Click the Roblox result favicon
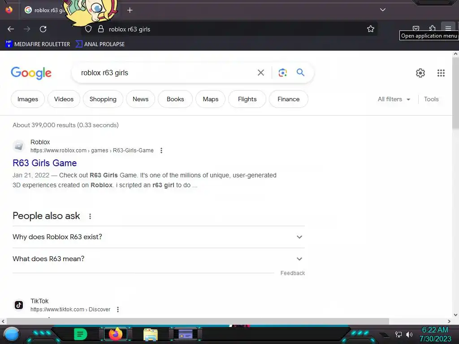Image resolution: width=459 pixels, height=344 pixels. click(19, 146)
